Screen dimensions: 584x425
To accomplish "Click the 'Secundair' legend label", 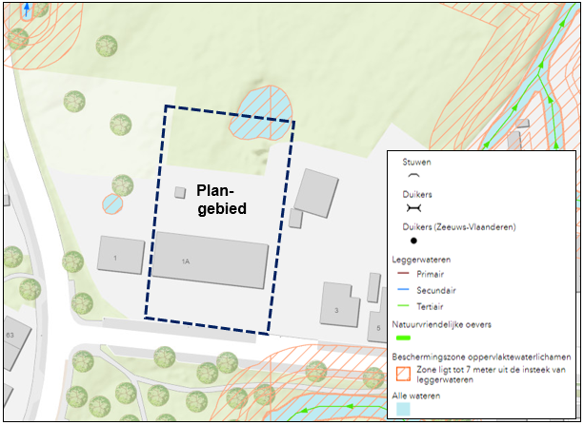I will coord(436,290).
